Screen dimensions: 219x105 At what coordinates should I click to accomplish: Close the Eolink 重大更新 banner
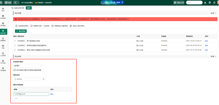[122, 3]
